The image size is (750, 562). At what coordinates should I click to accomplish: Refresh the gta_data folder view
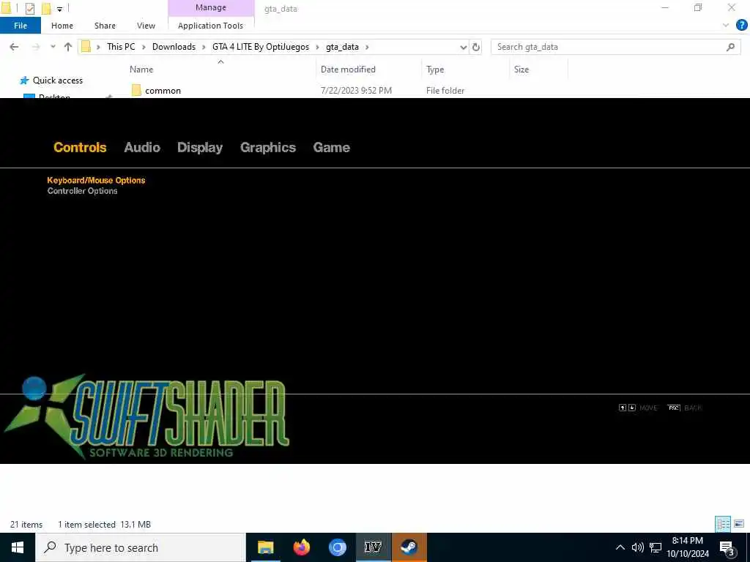pyautogui.click(x=476, y=47)
